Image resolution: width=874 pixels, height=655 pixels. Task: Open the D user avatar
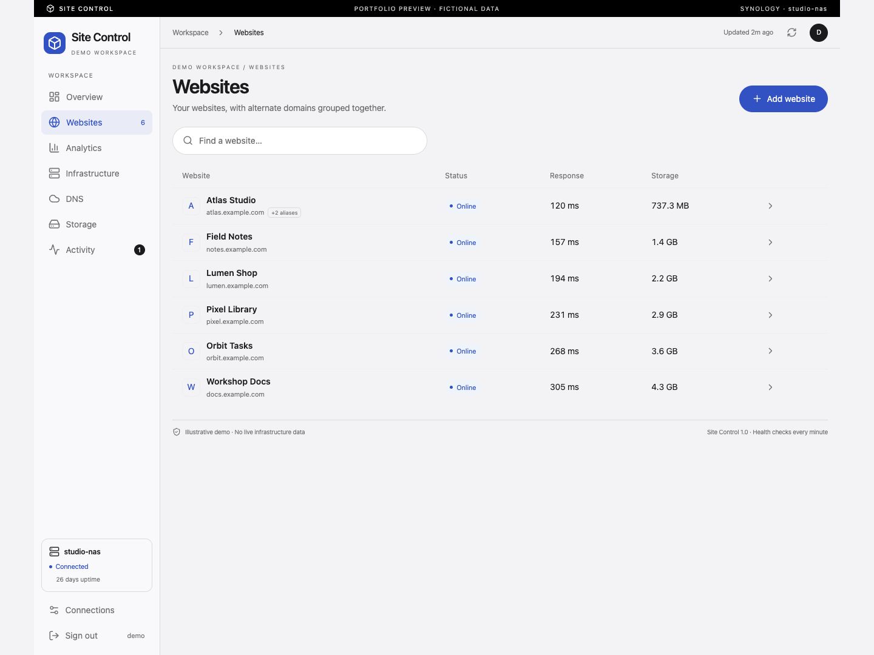[x=819, y=33]
